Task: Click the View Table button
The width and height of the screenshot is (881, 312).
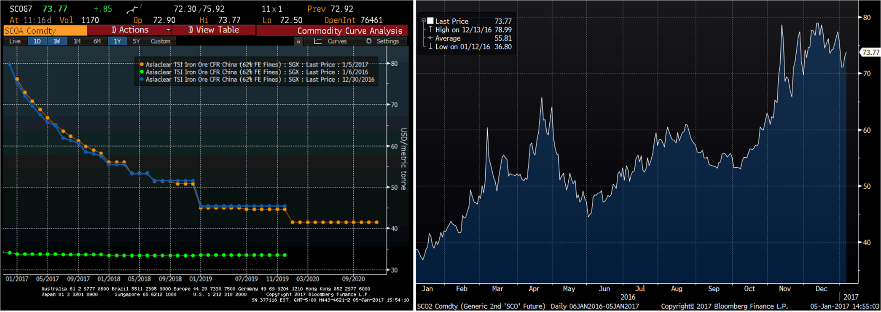Action: point(214,30)
